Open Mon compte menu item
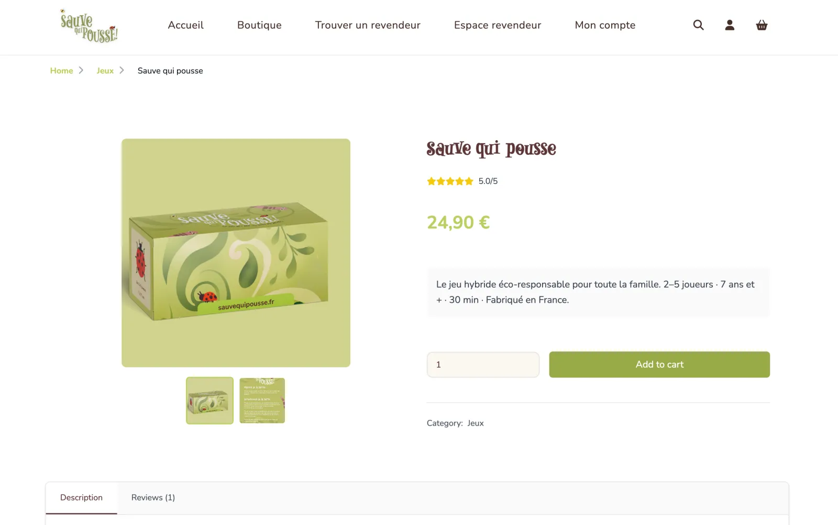The image size is (838, 525). [x=605, y=25]
